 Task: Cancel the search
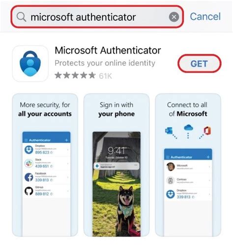pyautogui.click(x=205, y=17)
